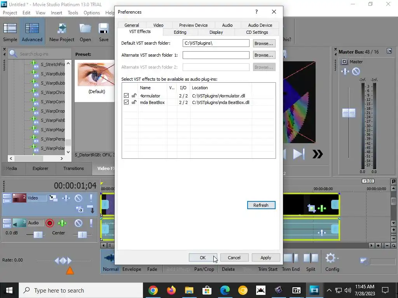The width and height of the screenshot is (398, 298).
Task: Browse for Alternate VST search folder 1
Action: coord(264,55)
